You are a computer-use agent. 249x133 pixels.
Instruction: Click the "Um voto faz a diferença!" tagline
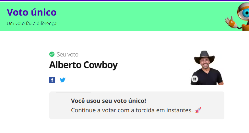pyautogui.click(x=32, y=24)
